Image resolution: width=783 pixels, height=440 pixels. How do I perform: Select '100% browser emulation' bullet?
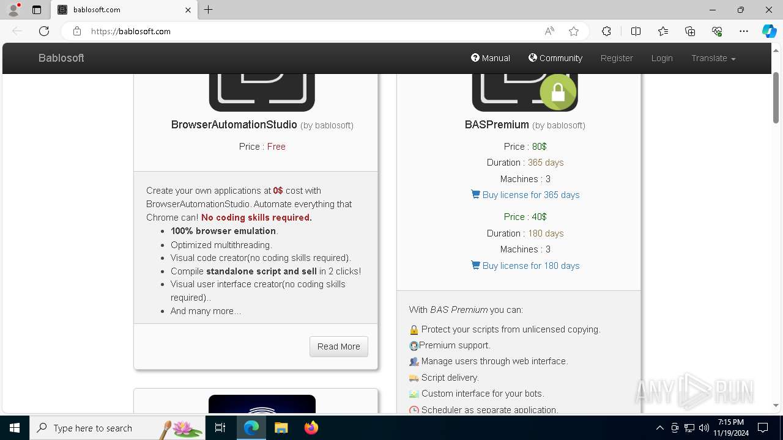coord(223,231)
